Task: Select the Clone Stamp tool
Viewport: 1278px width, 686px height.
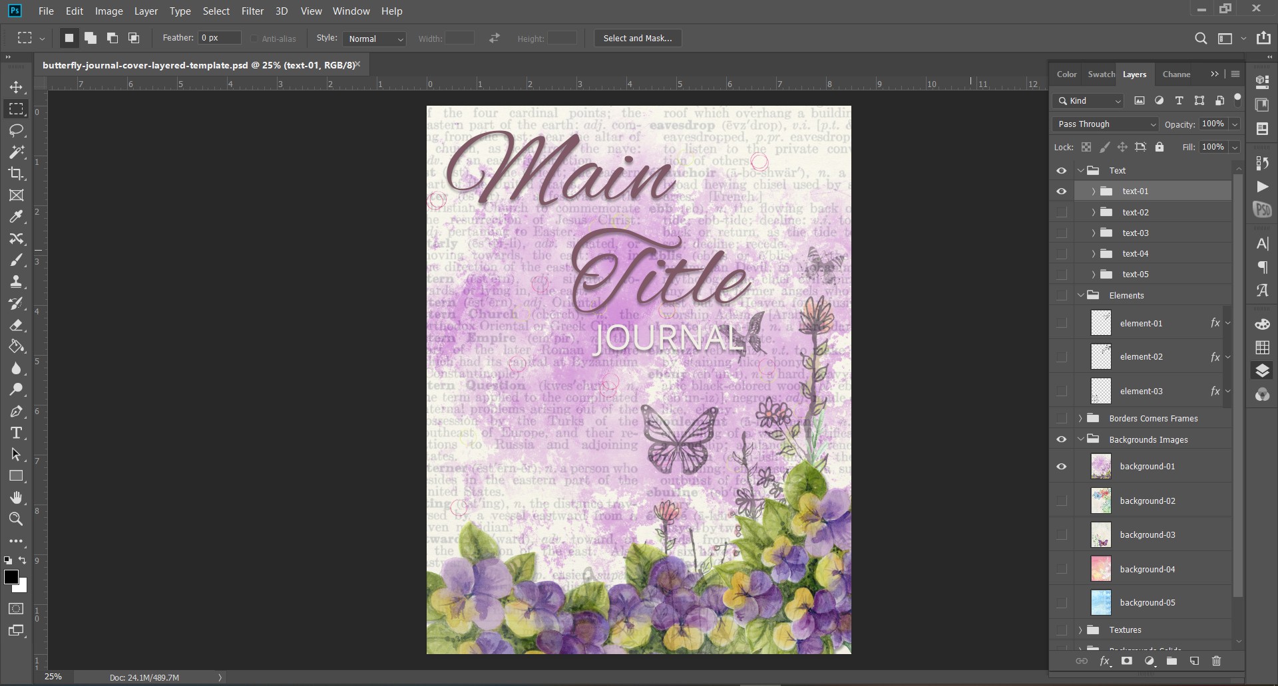Action: click(x=17, y=281)
